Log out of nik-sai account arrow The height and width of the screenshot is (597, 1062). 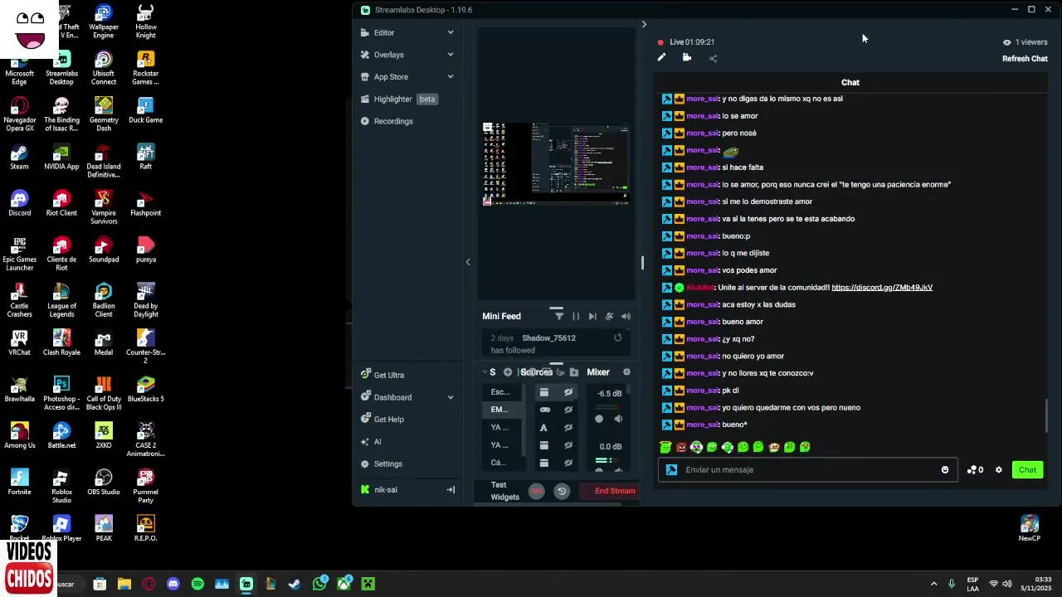tap(451, 490)
